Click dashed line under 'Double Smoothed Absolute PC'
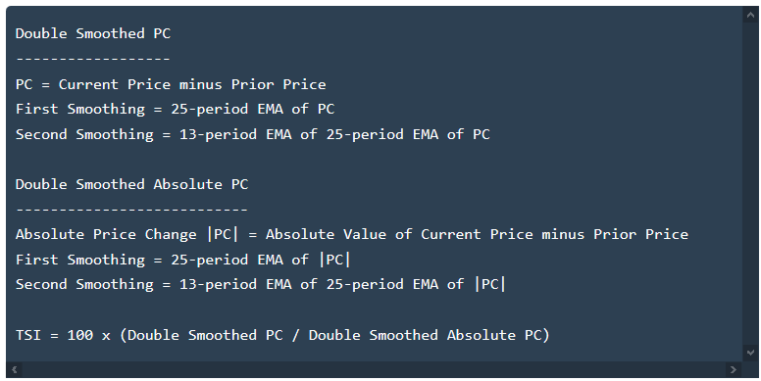 click(x=132, y=210)
